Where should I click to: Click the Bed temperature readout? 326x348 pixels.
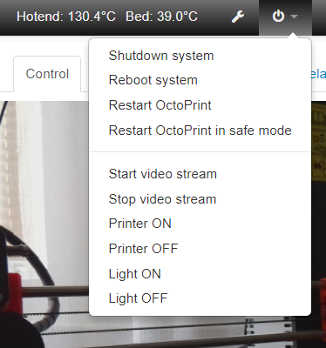pos(161,17)
